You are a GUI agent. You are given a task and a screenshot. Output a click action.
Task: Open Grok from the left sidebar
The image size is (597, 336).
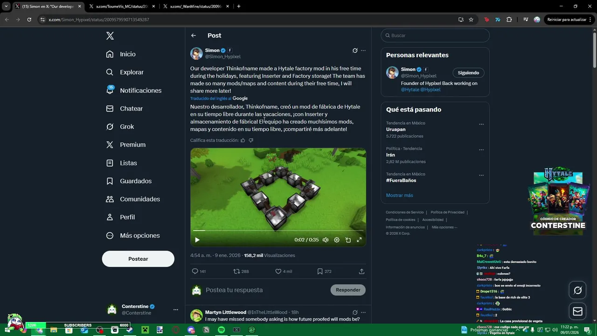pos(120,126)
